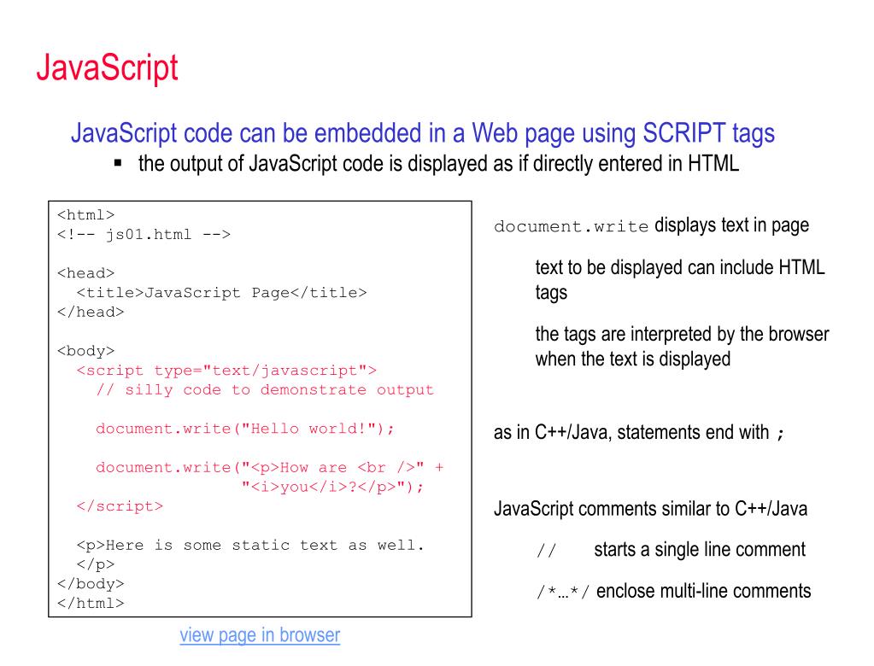The height and width of the screenshot is (666, 874).
Task: Click the '</head>' closing tag line
Action: coord(91,313)
